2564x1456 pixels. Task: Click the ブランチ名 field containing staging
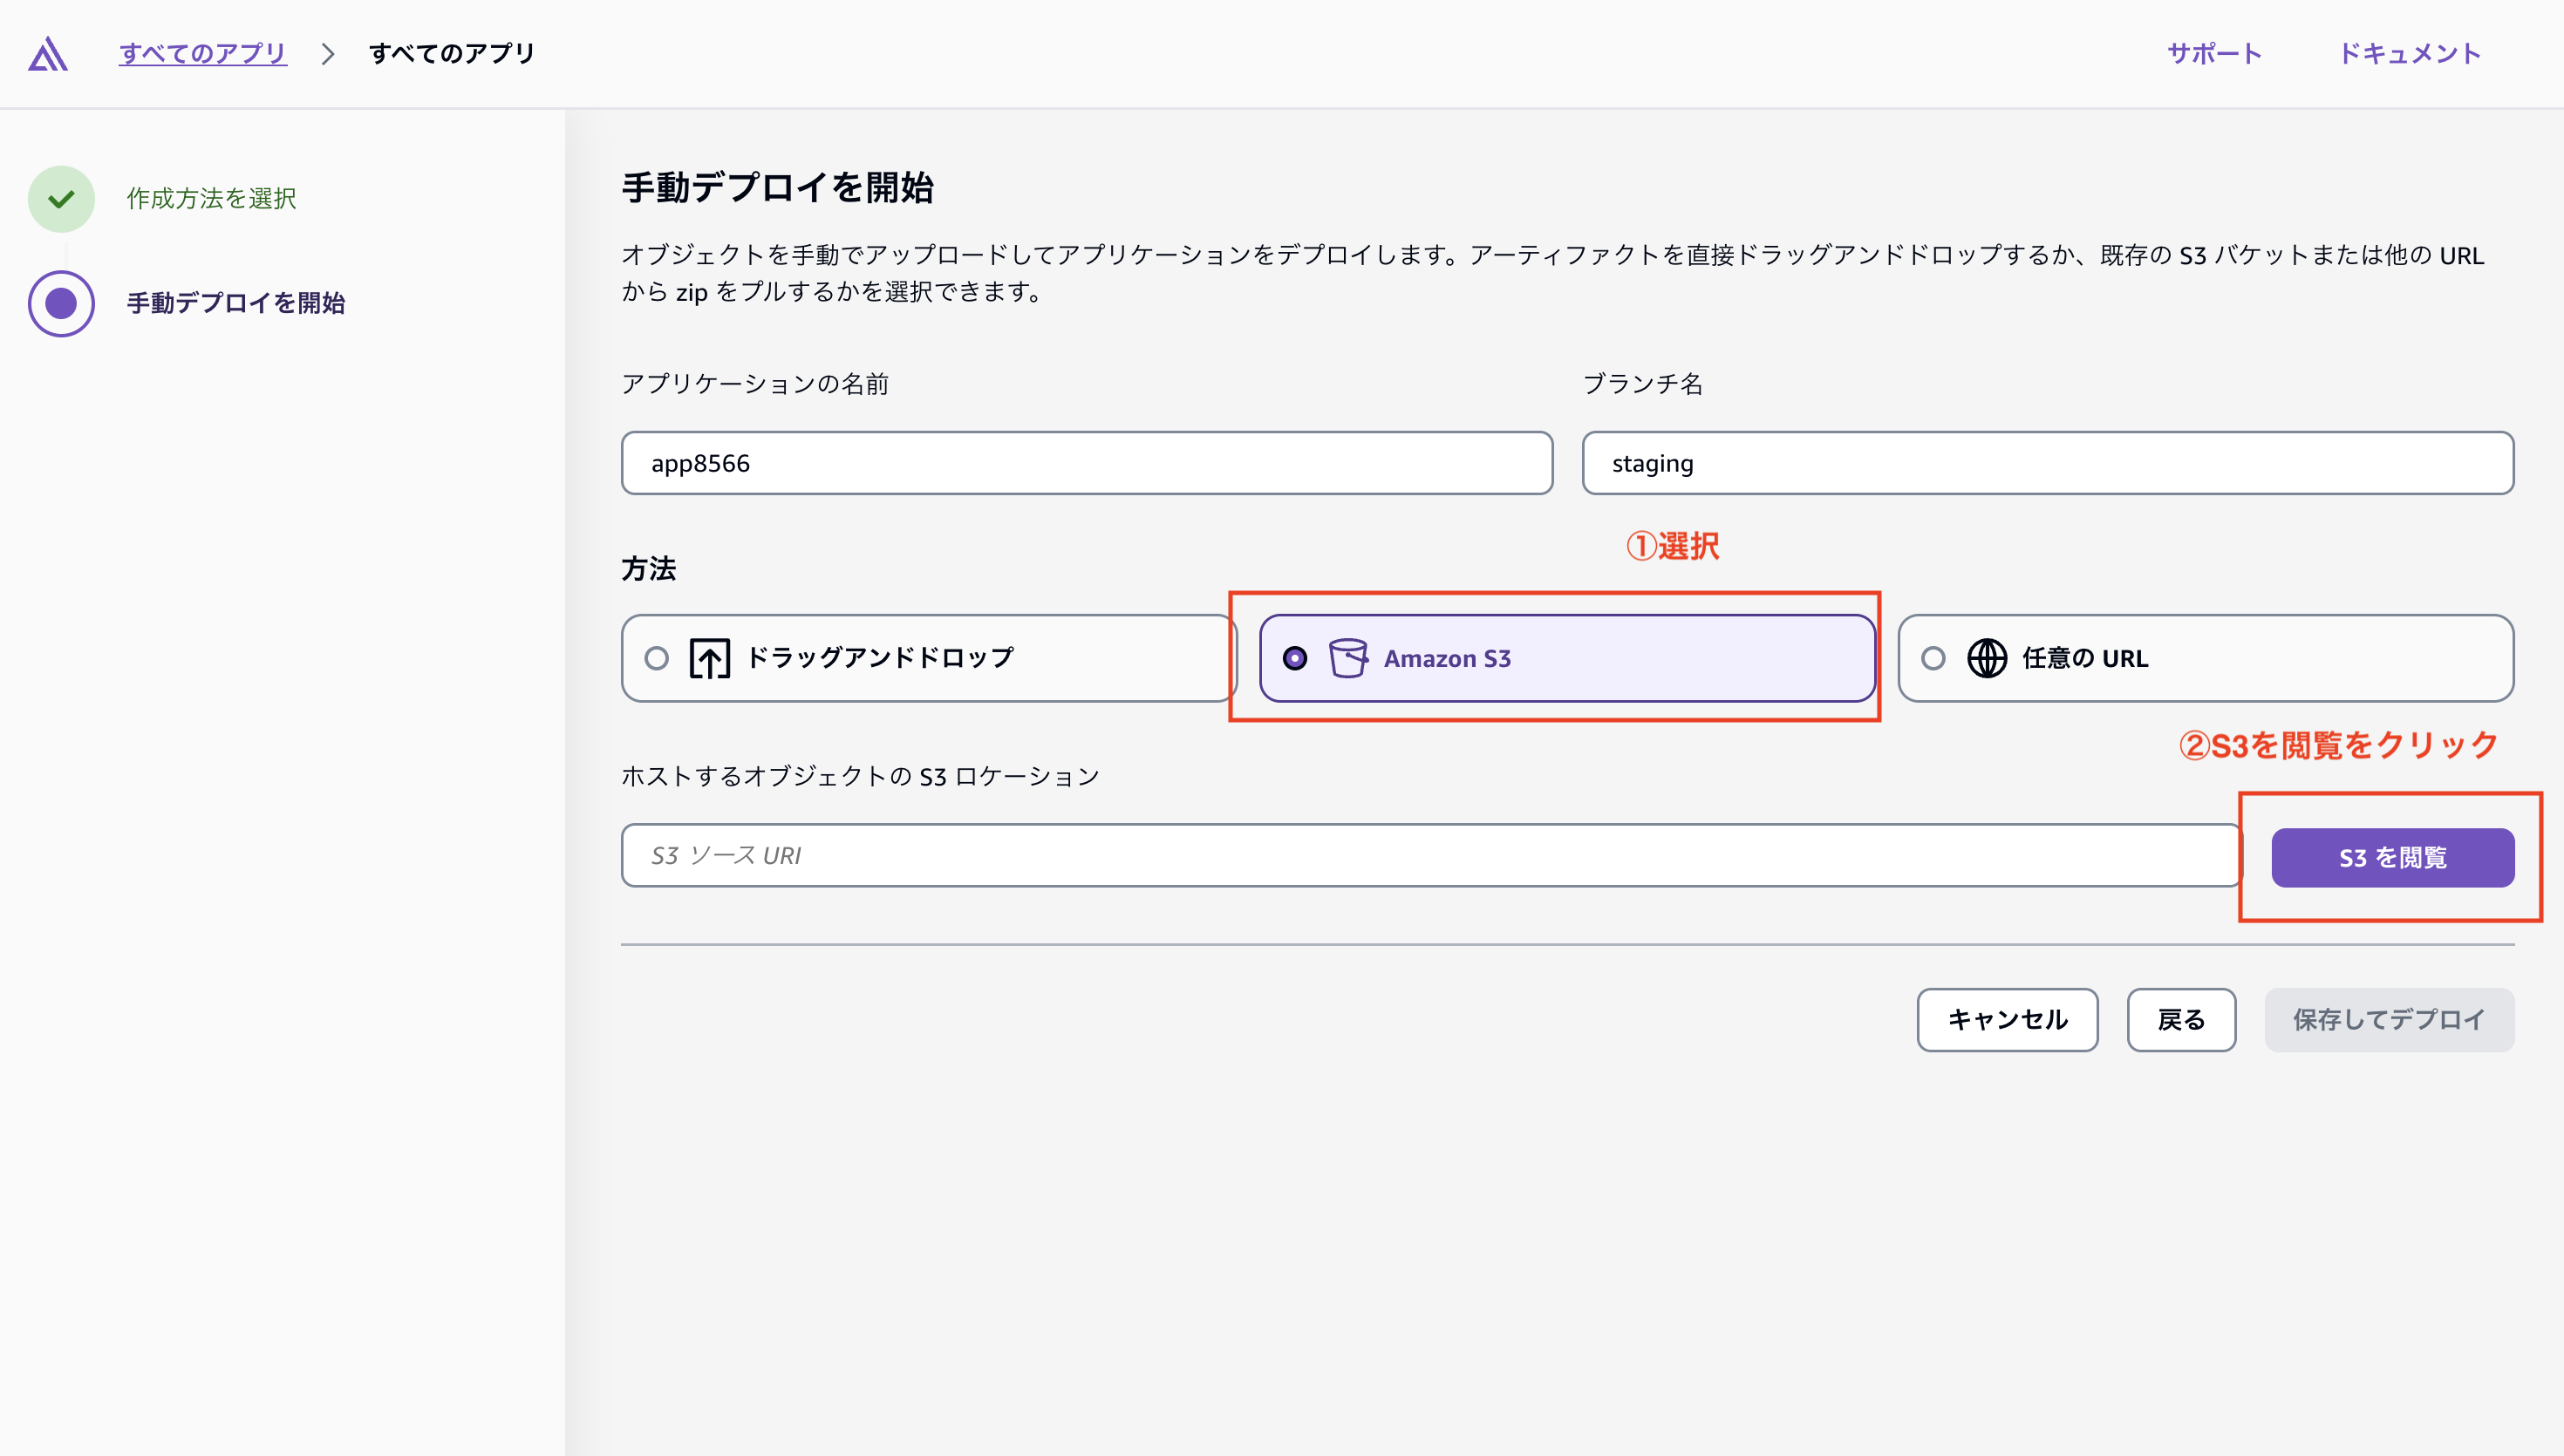coord(2047,463)
